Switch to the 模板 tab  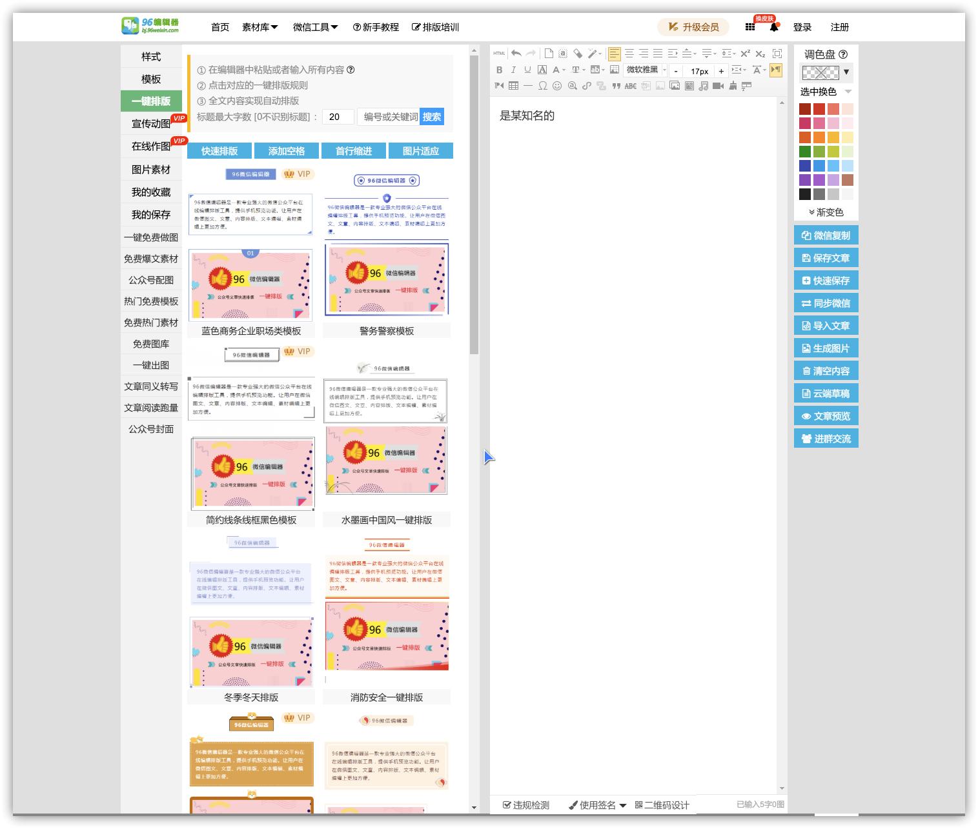pyautogui.click(x=151, y=79)
